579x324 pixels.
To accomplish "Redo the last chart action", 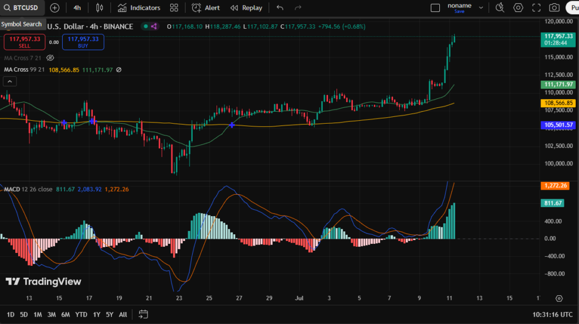I will [298, 8].
